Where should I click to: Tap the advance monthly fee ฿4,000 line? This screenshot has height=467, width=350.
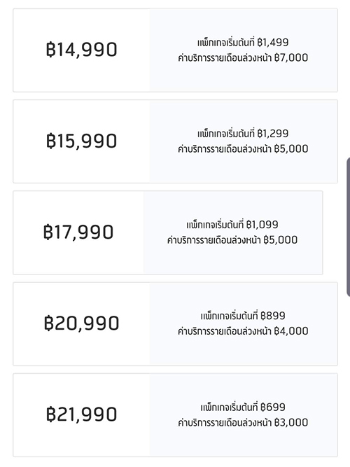point(243,331)
